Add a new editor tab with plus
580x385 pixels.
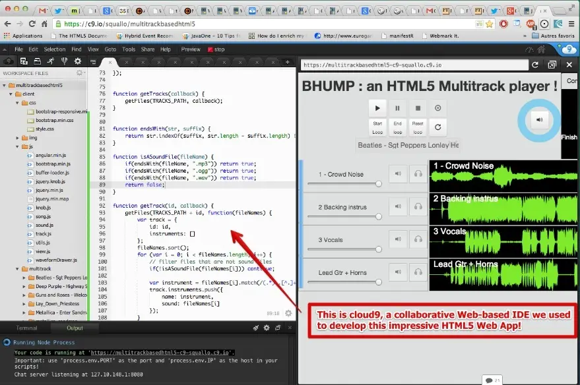click(x=288, y=62)
